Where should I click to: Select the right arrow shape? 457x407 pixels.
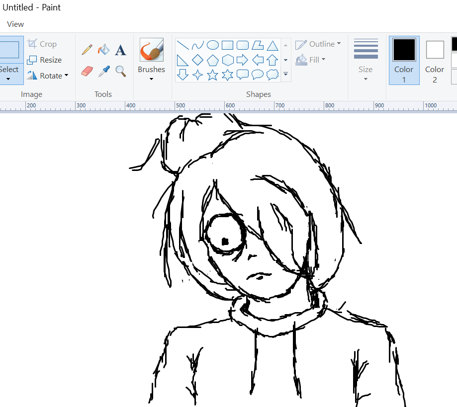coord(242,60)
